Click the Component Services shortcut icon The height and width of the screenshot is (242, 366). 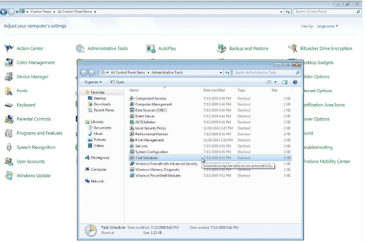click(x=132, y=99)
